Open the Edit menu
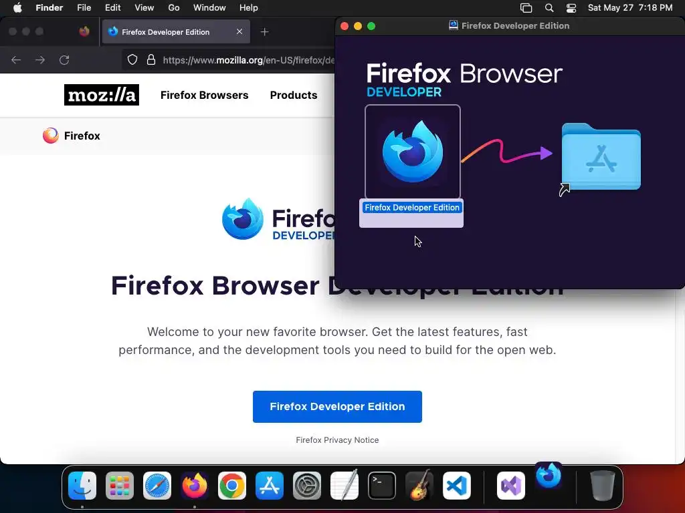This screenshot has width=685, height=513. point(112,8)
